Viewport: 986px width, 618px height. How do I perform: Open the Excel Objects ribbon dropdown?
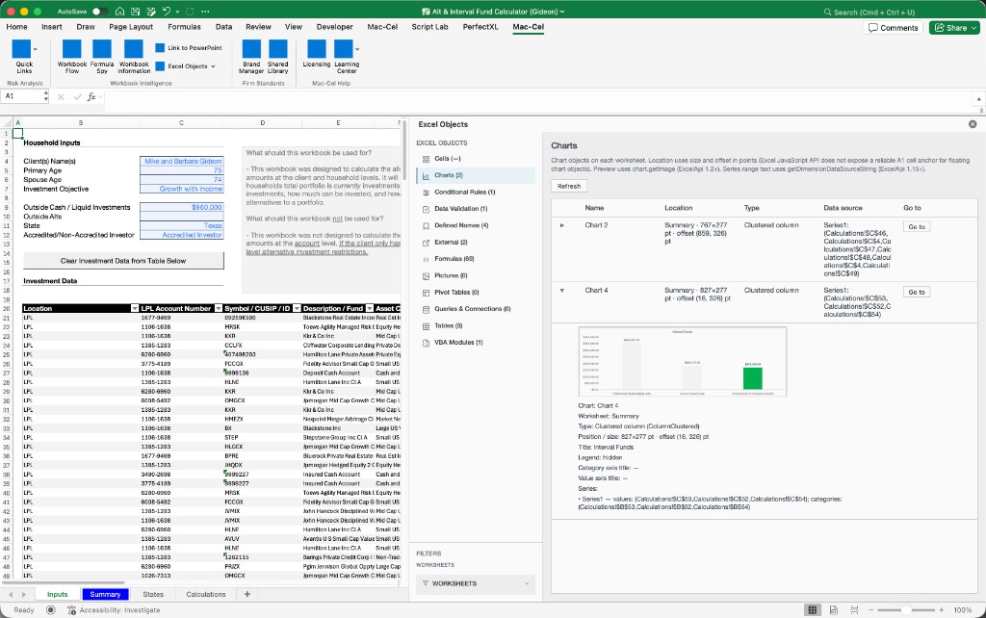pos(187,66)
